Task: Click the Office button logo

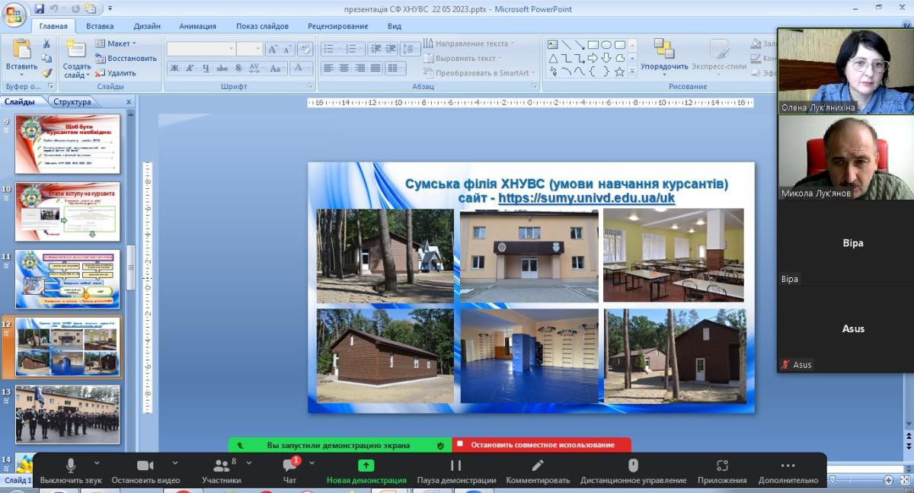Action: click(x=14, y=14)
